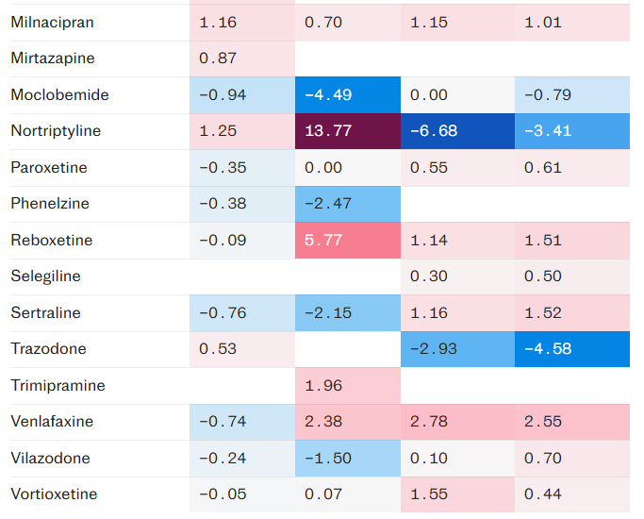Select the Moclobemide row label

59,95
